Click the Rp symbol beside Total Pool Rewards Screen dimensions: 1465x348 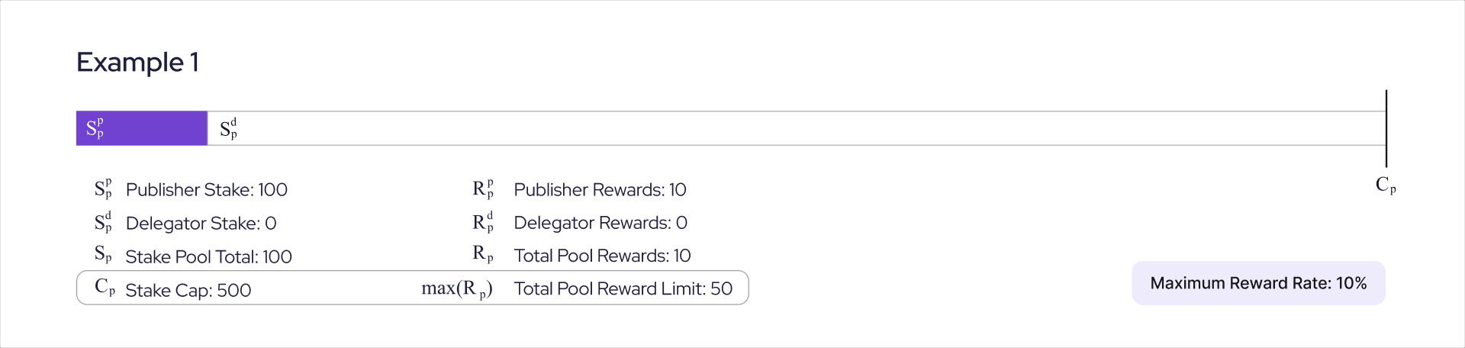482,255
